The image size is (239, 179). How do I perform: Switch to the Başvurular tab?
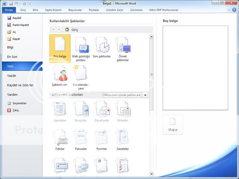[75, 10]
